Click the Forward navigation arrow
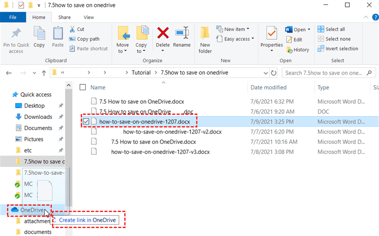The image size is (379, 236). click(23, 73)
